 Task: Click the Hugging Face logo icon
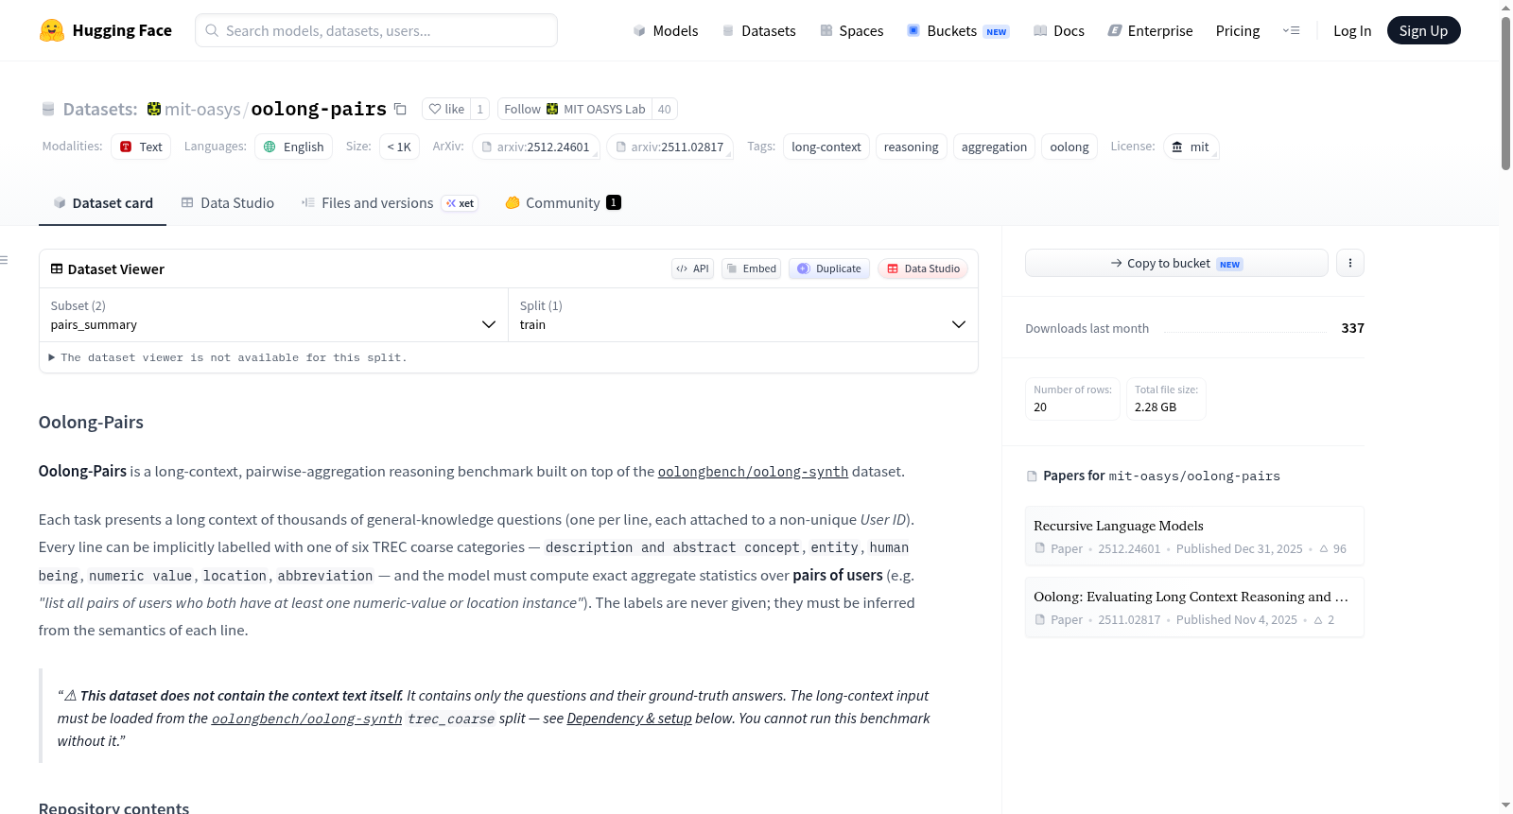click(52, 30)
